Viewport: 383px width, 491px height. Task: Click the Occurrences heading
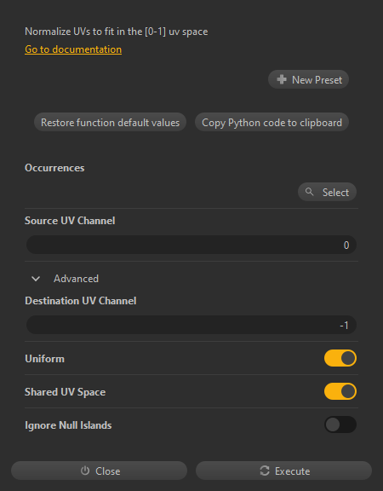54,168
